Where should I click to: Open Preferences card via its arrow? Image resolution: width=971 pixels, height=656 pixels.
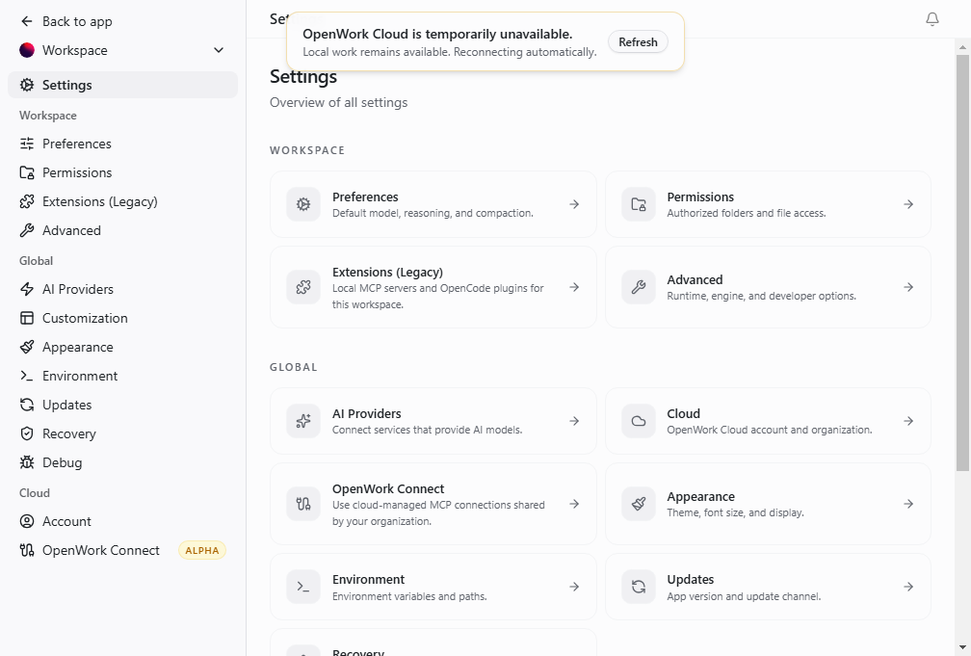click(574, 204)
